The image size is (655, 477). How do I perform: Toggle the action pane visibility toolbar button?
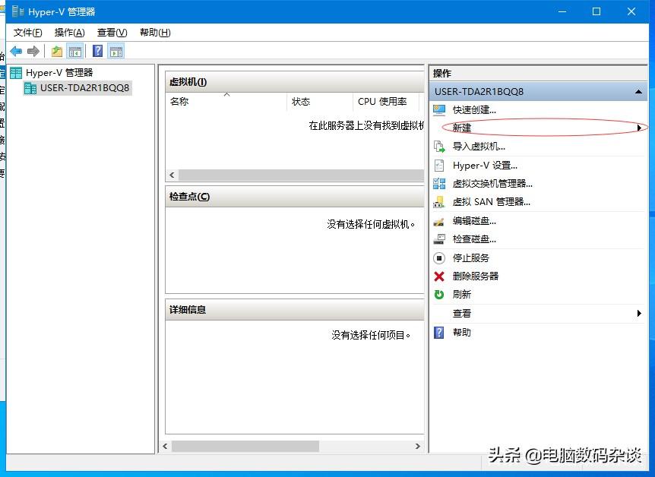coord(115,51)
